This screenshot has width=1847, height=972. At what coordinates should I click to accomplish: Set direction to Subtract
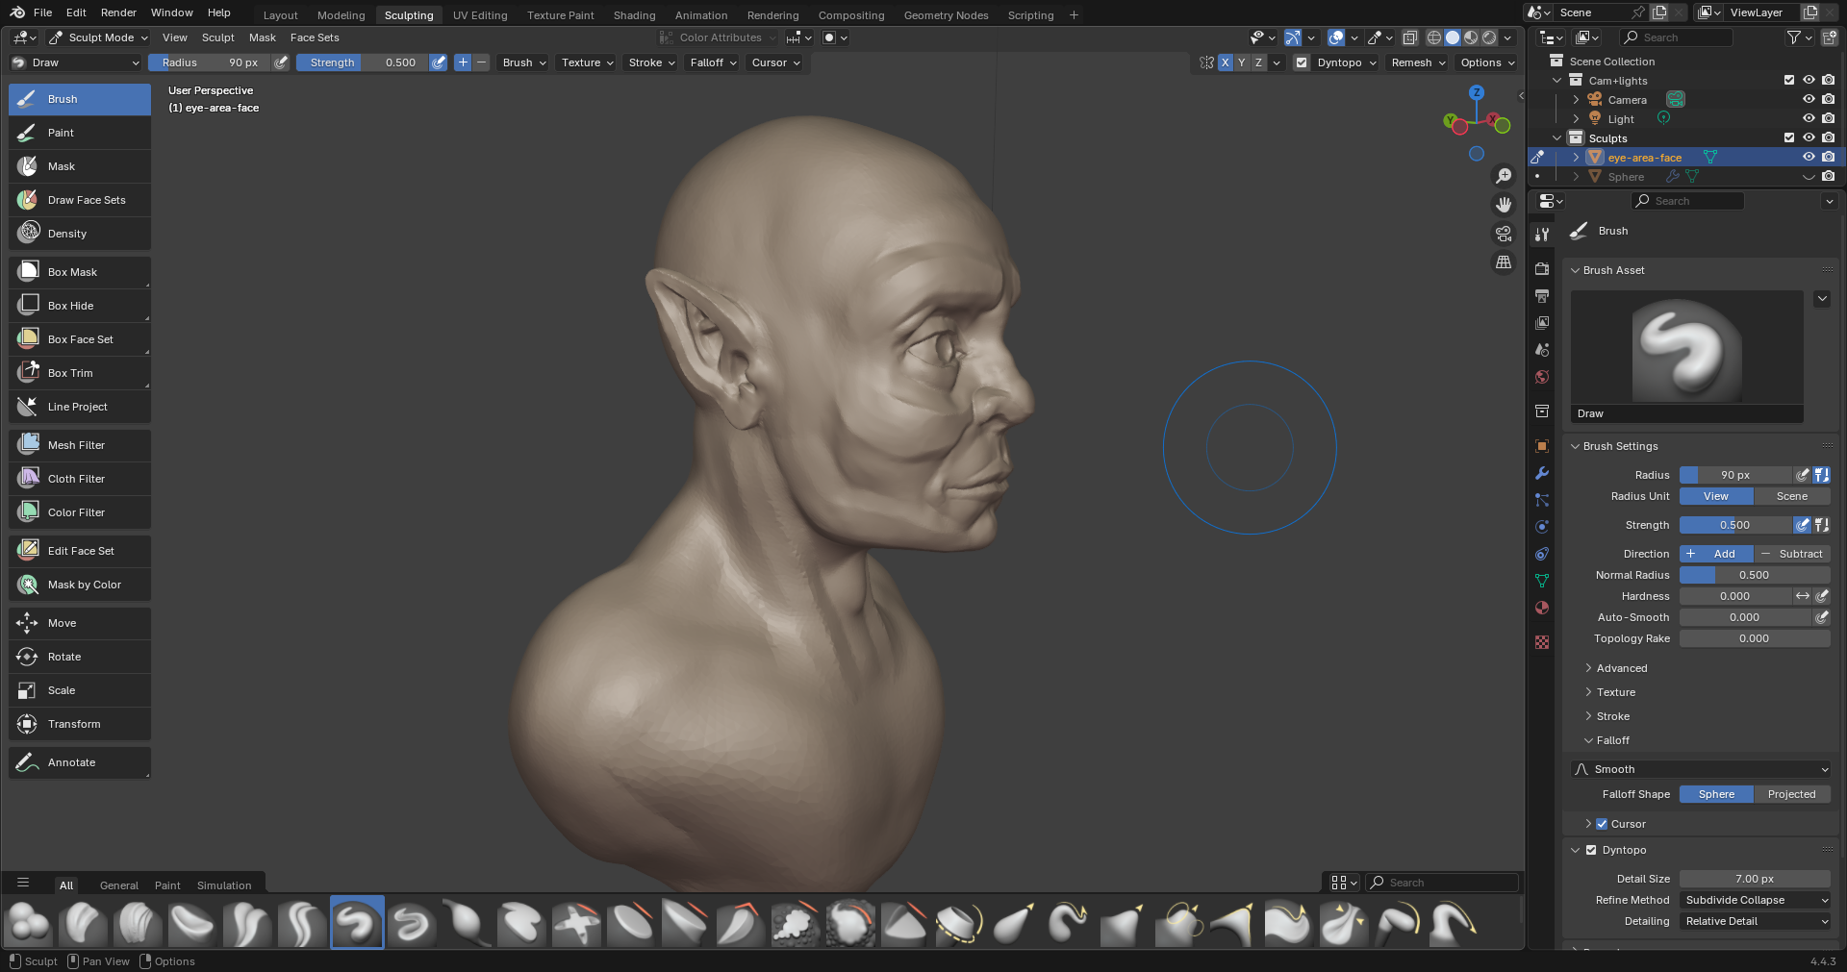(x=1792, y=554)
